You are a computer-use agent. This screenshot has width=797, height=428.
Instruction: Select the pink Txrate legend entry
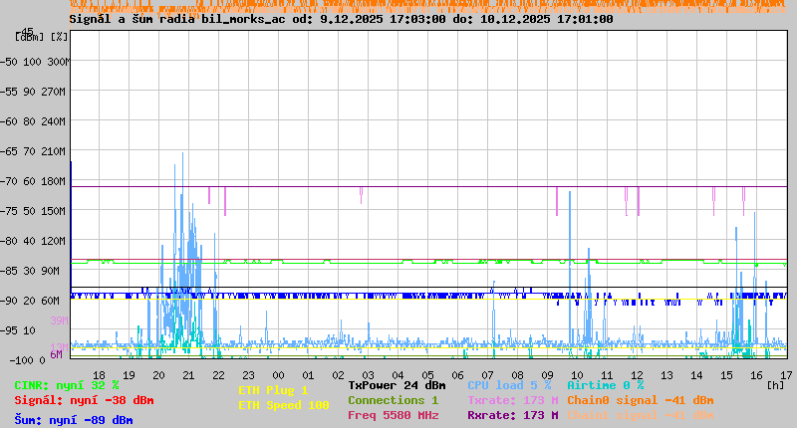512,400
